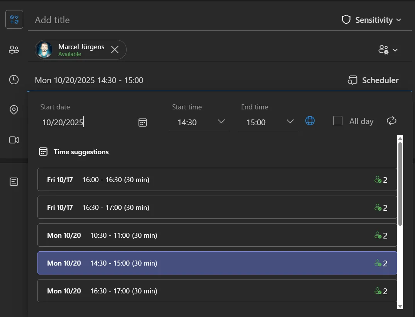Viewport: 415px width, 317px height.
Task: Expand the Start time dropdown
Action: click(221, 122)
